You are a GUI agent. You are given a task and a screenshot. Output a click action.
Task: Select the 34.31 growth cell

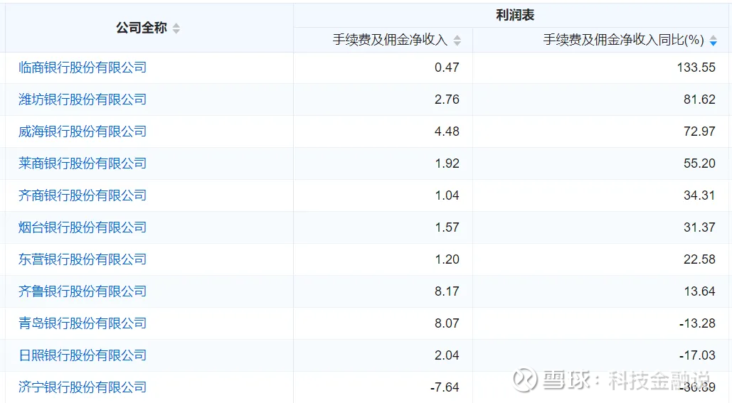(600, 195)
